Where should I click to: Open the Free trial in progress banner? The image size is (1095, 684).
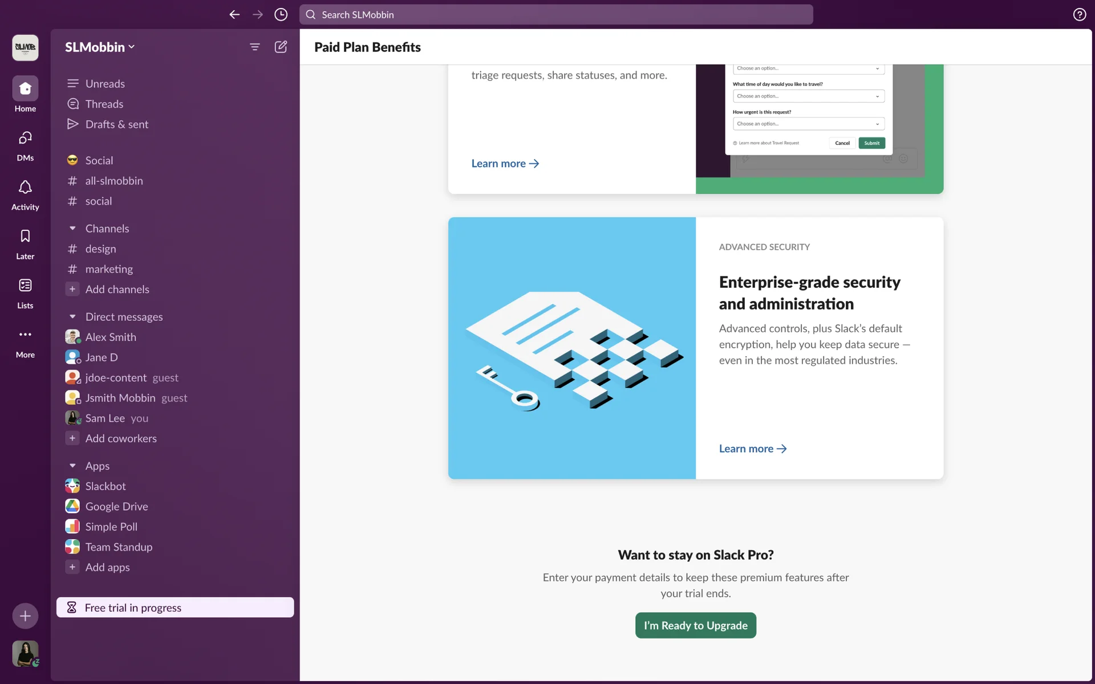[175, 608]
